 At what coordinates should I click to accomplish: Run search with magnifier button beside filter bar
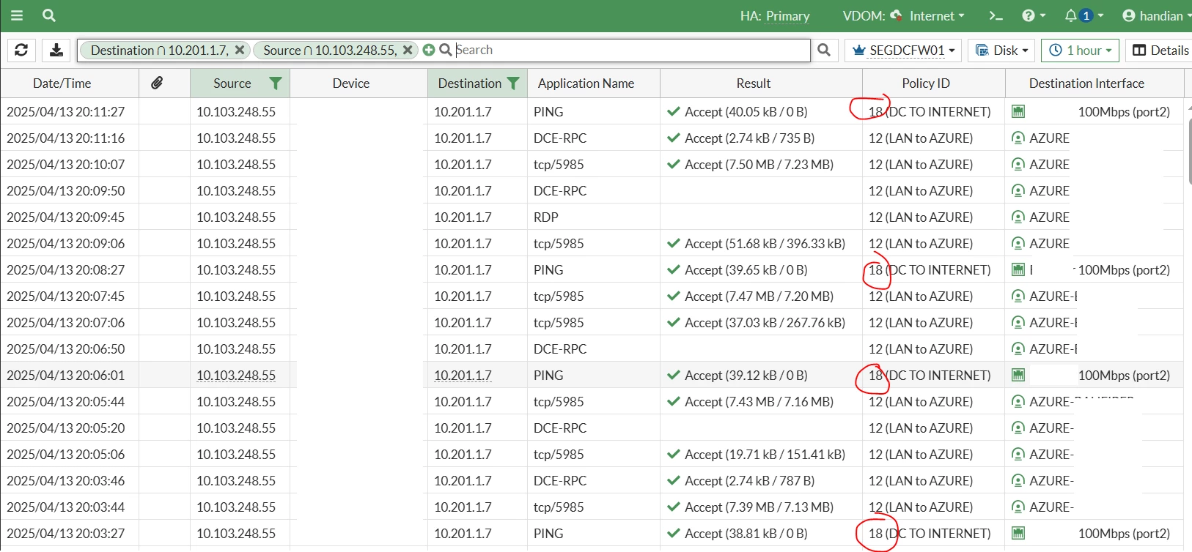point(824,50)
